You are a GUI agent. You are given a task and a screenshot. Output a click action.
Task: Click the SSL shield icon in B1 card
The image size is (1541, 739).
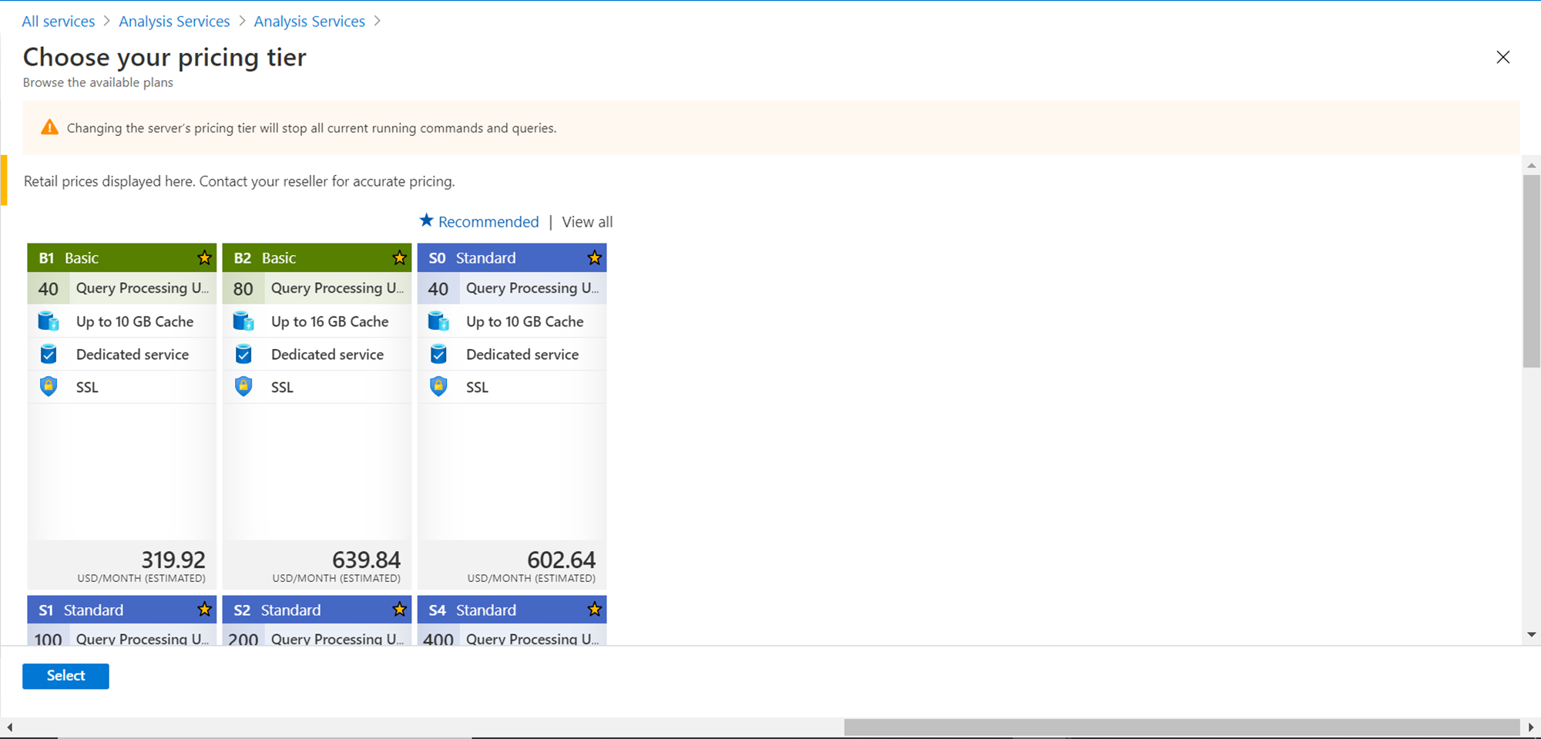(x=49, y=386)
